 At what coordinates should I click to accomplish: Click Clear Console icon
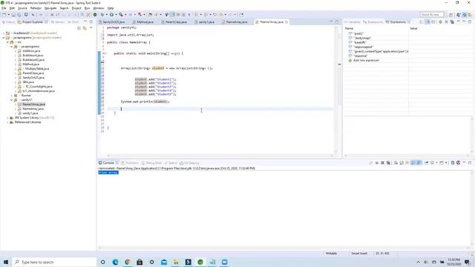(x=396, y=163)
